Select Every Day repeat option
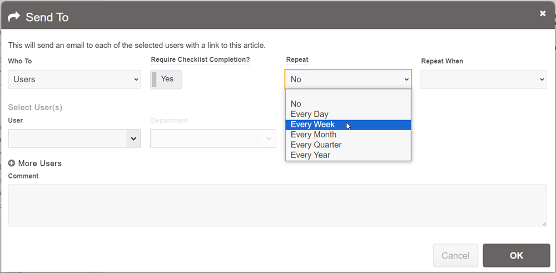Viewport: 556px width, 273px height. click(310, 115)
